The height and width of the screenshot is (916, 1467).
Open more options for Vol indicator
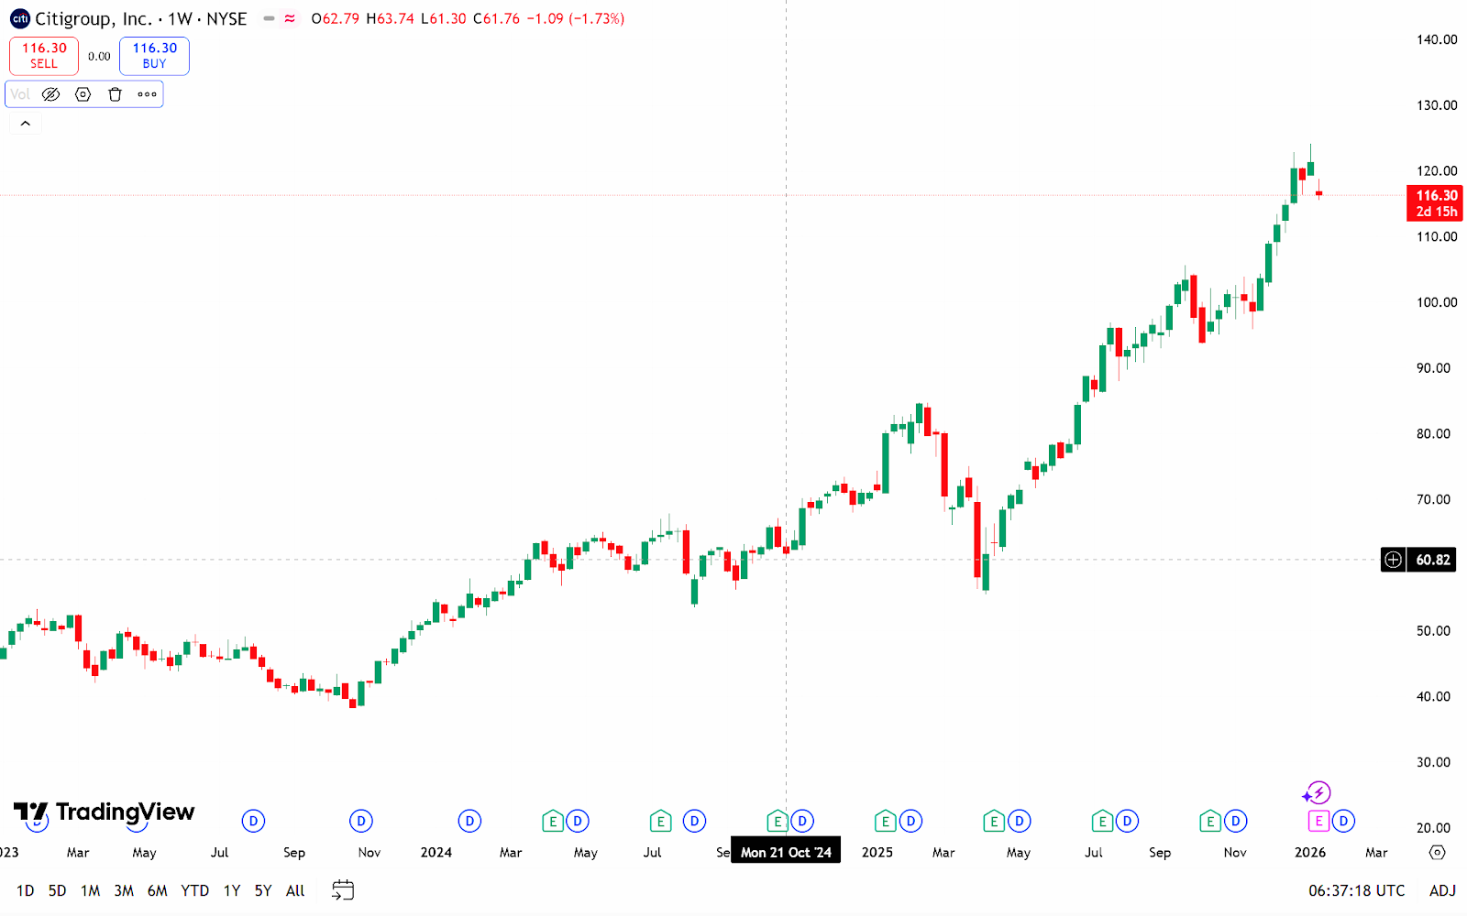147,94
